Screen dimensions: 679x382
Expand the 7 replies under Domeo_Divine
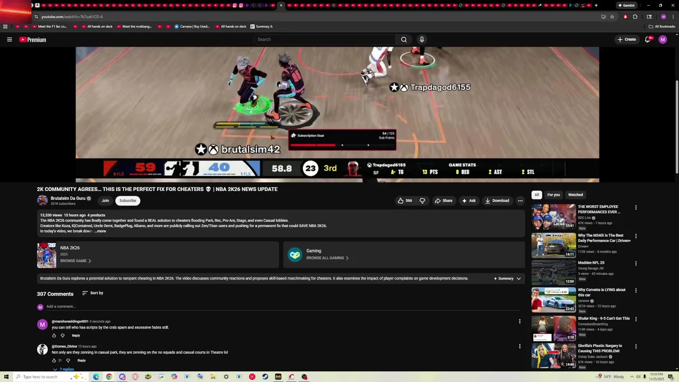[x=63, y=369]
